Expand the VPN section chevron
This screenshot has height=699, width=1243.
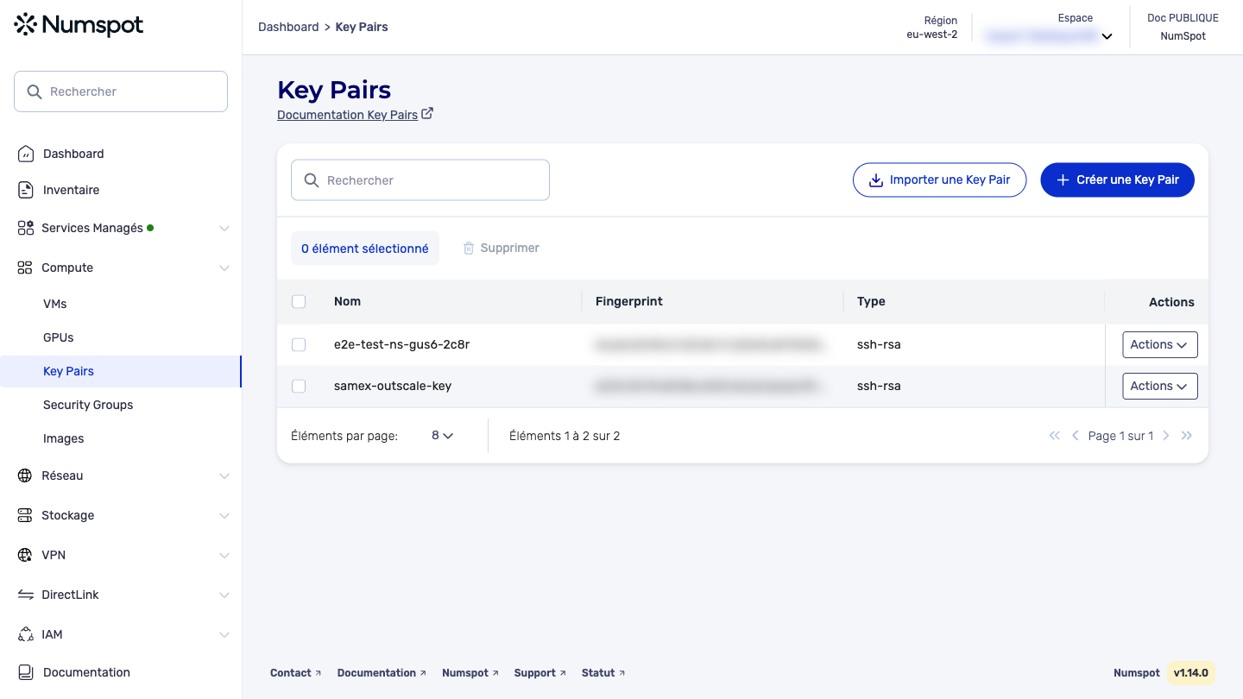pyautogui.click(x=224, y=556)
